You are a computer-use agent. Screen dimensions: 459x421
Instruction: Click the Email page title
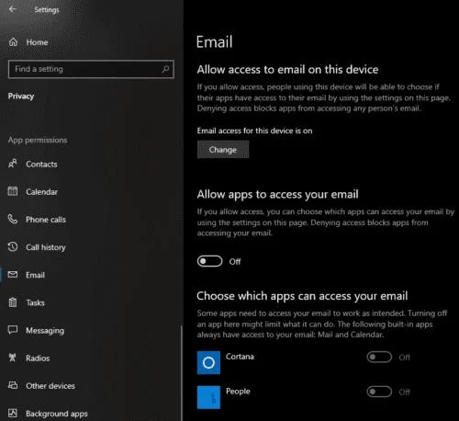[214, 41]
